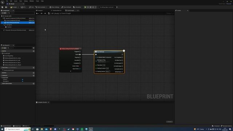Open Class Settings

point(54,7)
